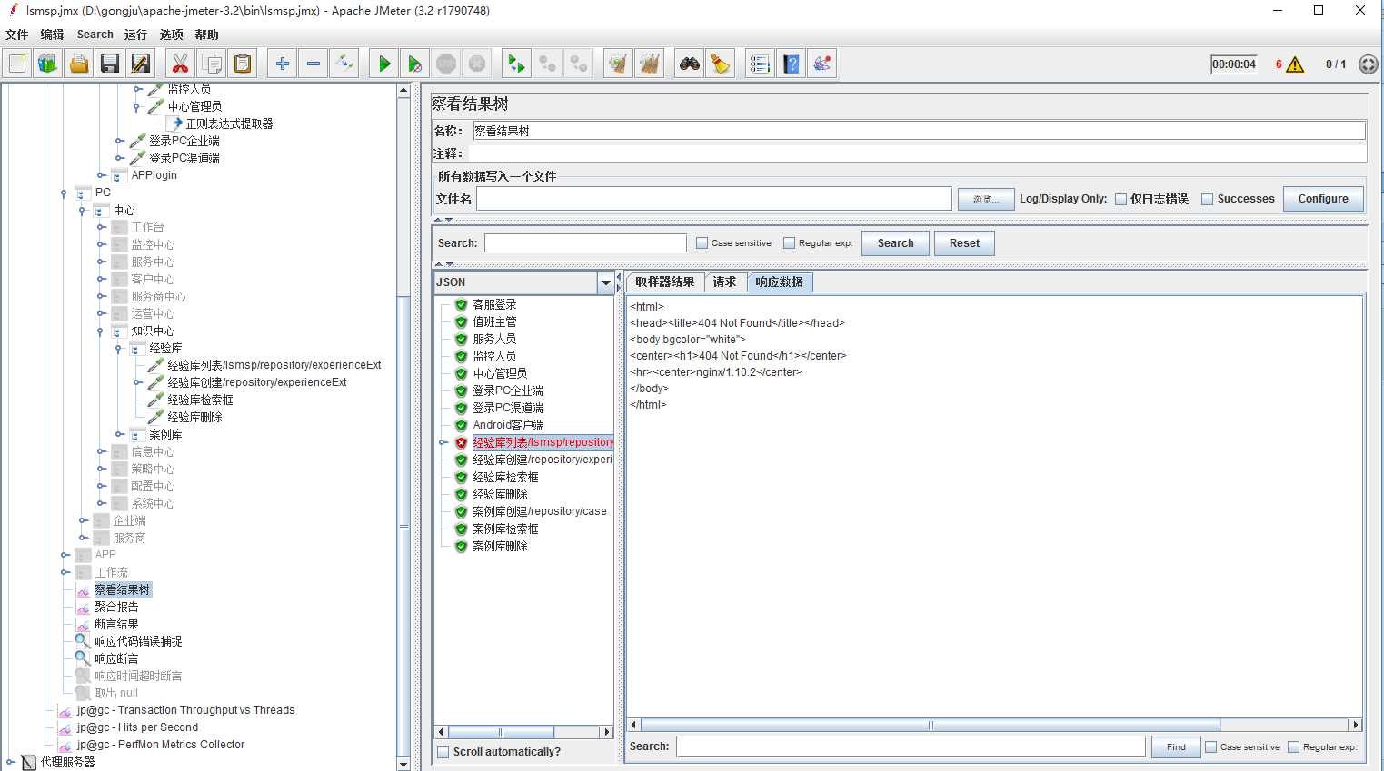
Task: Toggle the Scroll automatically checkbox
Action: click(x=443, y=752)
